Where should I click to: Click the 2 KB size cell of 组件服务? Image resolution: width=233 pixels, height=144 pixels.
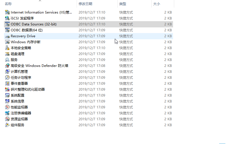[168, 125]
